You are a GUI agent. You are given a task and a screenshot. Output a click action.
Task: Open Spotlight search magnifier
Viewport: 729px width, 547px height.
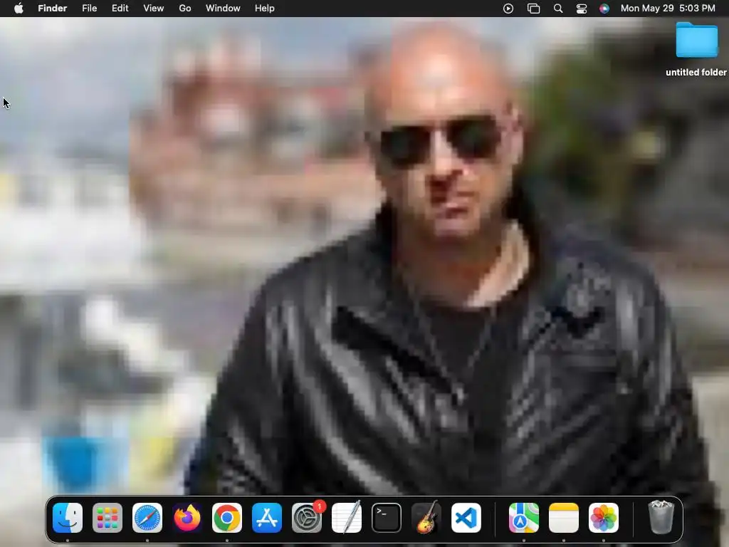click(x=558, y=9)
